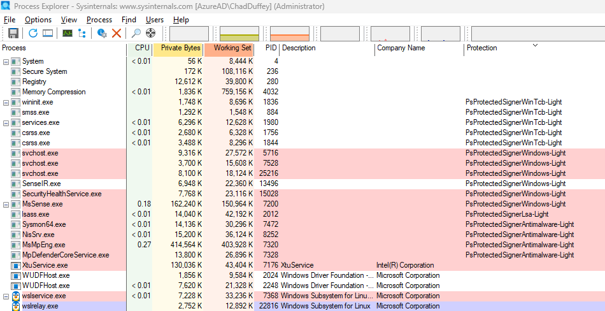Open the Options menu
The height and width of the screenshot is (311, 605).
38,20
